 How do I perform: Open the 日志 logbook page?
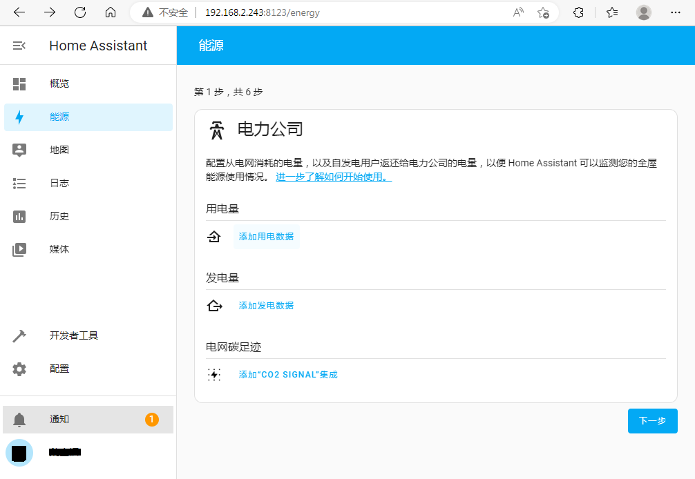point(59,184)
